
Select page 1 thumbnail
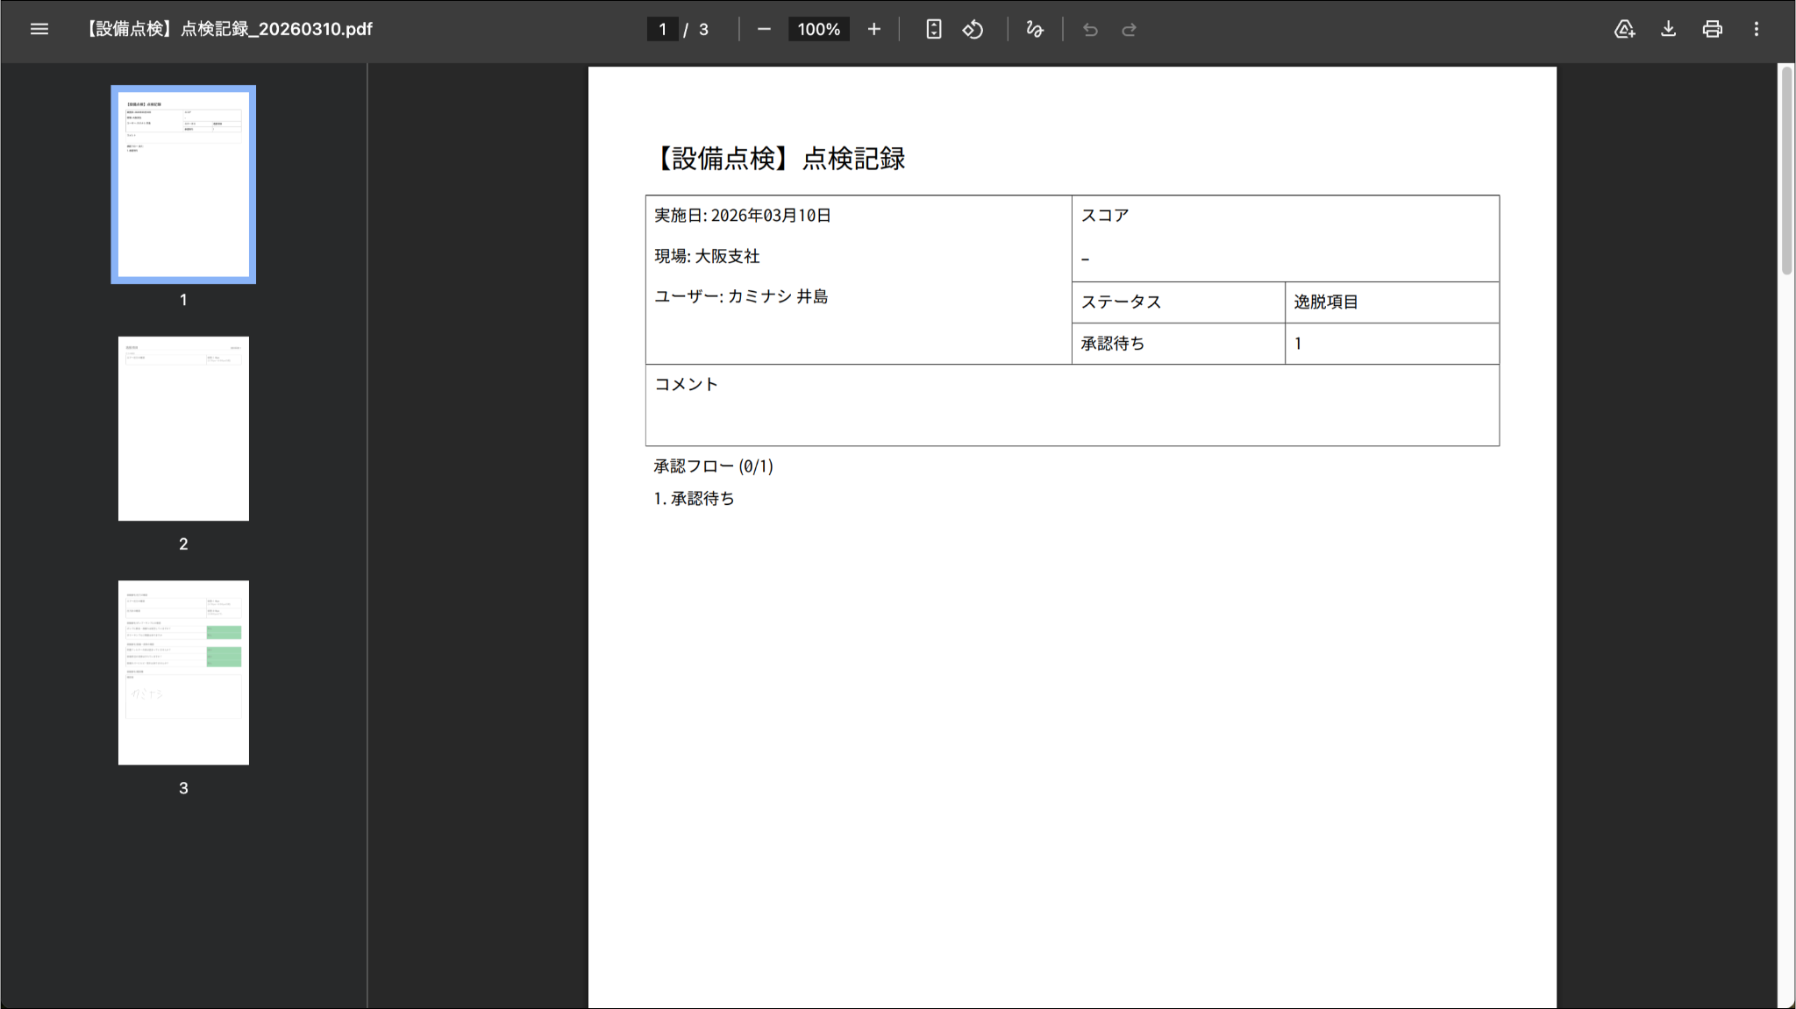point(183,184)
